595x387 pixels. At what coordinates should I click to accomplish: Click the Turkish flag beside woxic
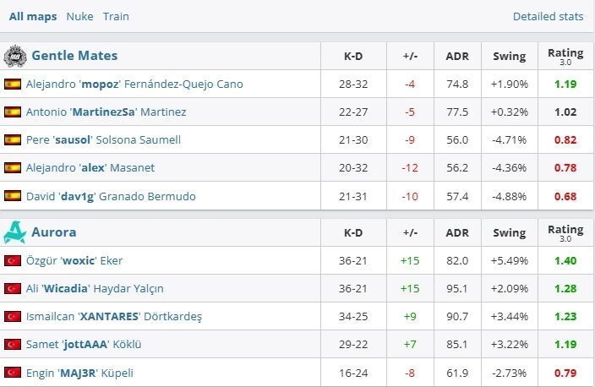[x=13, y=260]
